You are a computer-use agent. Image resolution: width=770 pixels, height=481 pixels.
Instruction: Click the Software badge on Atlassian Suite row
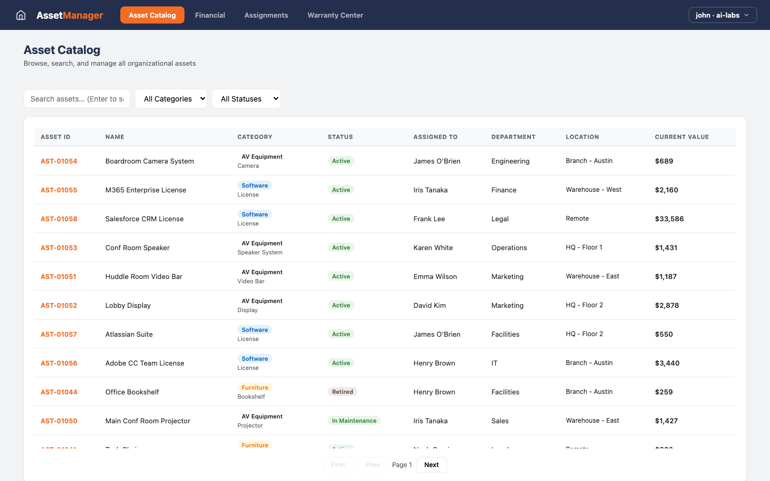pos(255,329)
